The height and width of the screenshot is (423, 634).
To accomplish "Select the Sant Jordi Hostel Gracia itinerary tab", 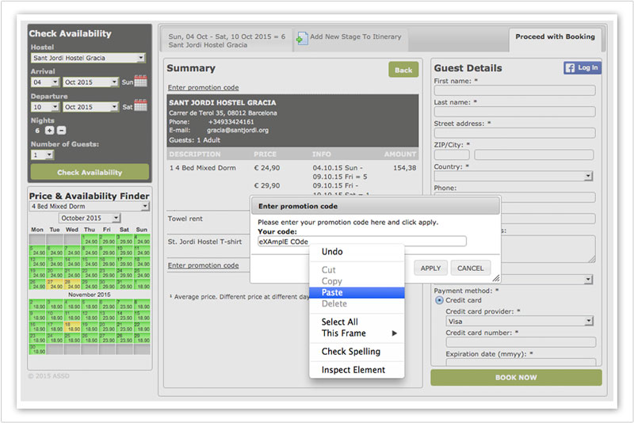I will [227, 40].
